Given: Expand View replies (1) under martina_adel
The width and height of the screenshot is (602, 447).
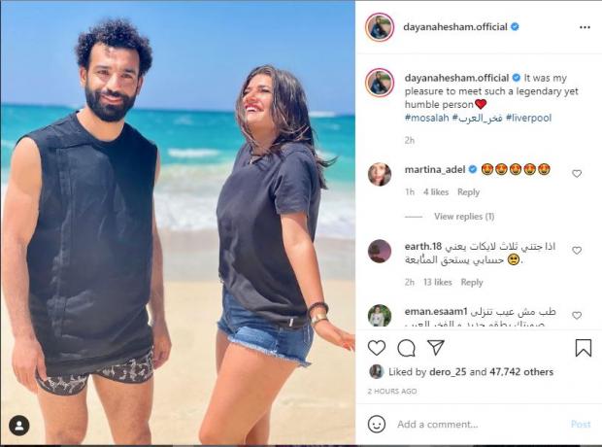Looking at the screenshot, I should pyautogui.click(x=464, y=217).
